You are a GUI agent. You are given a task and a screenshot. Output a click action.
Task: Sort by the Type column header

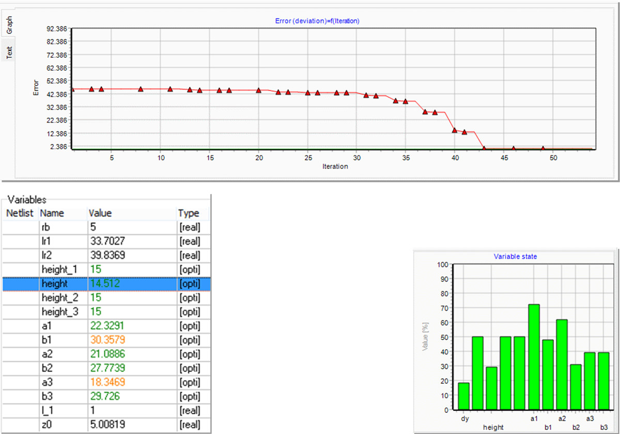pos(188,213)
